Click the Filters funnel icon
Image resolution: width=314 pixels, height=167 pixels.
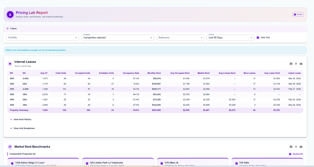pyautogui.click(x=8, y=29)
